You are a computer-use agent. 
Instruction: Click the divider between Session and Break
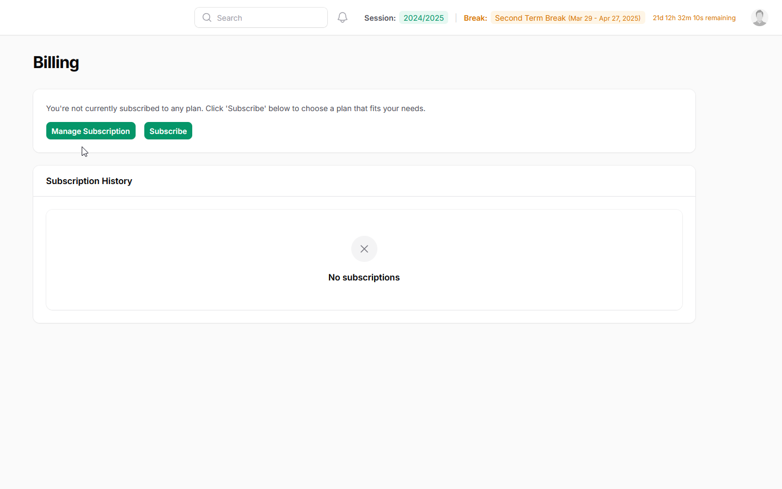[x=456, y=18]
